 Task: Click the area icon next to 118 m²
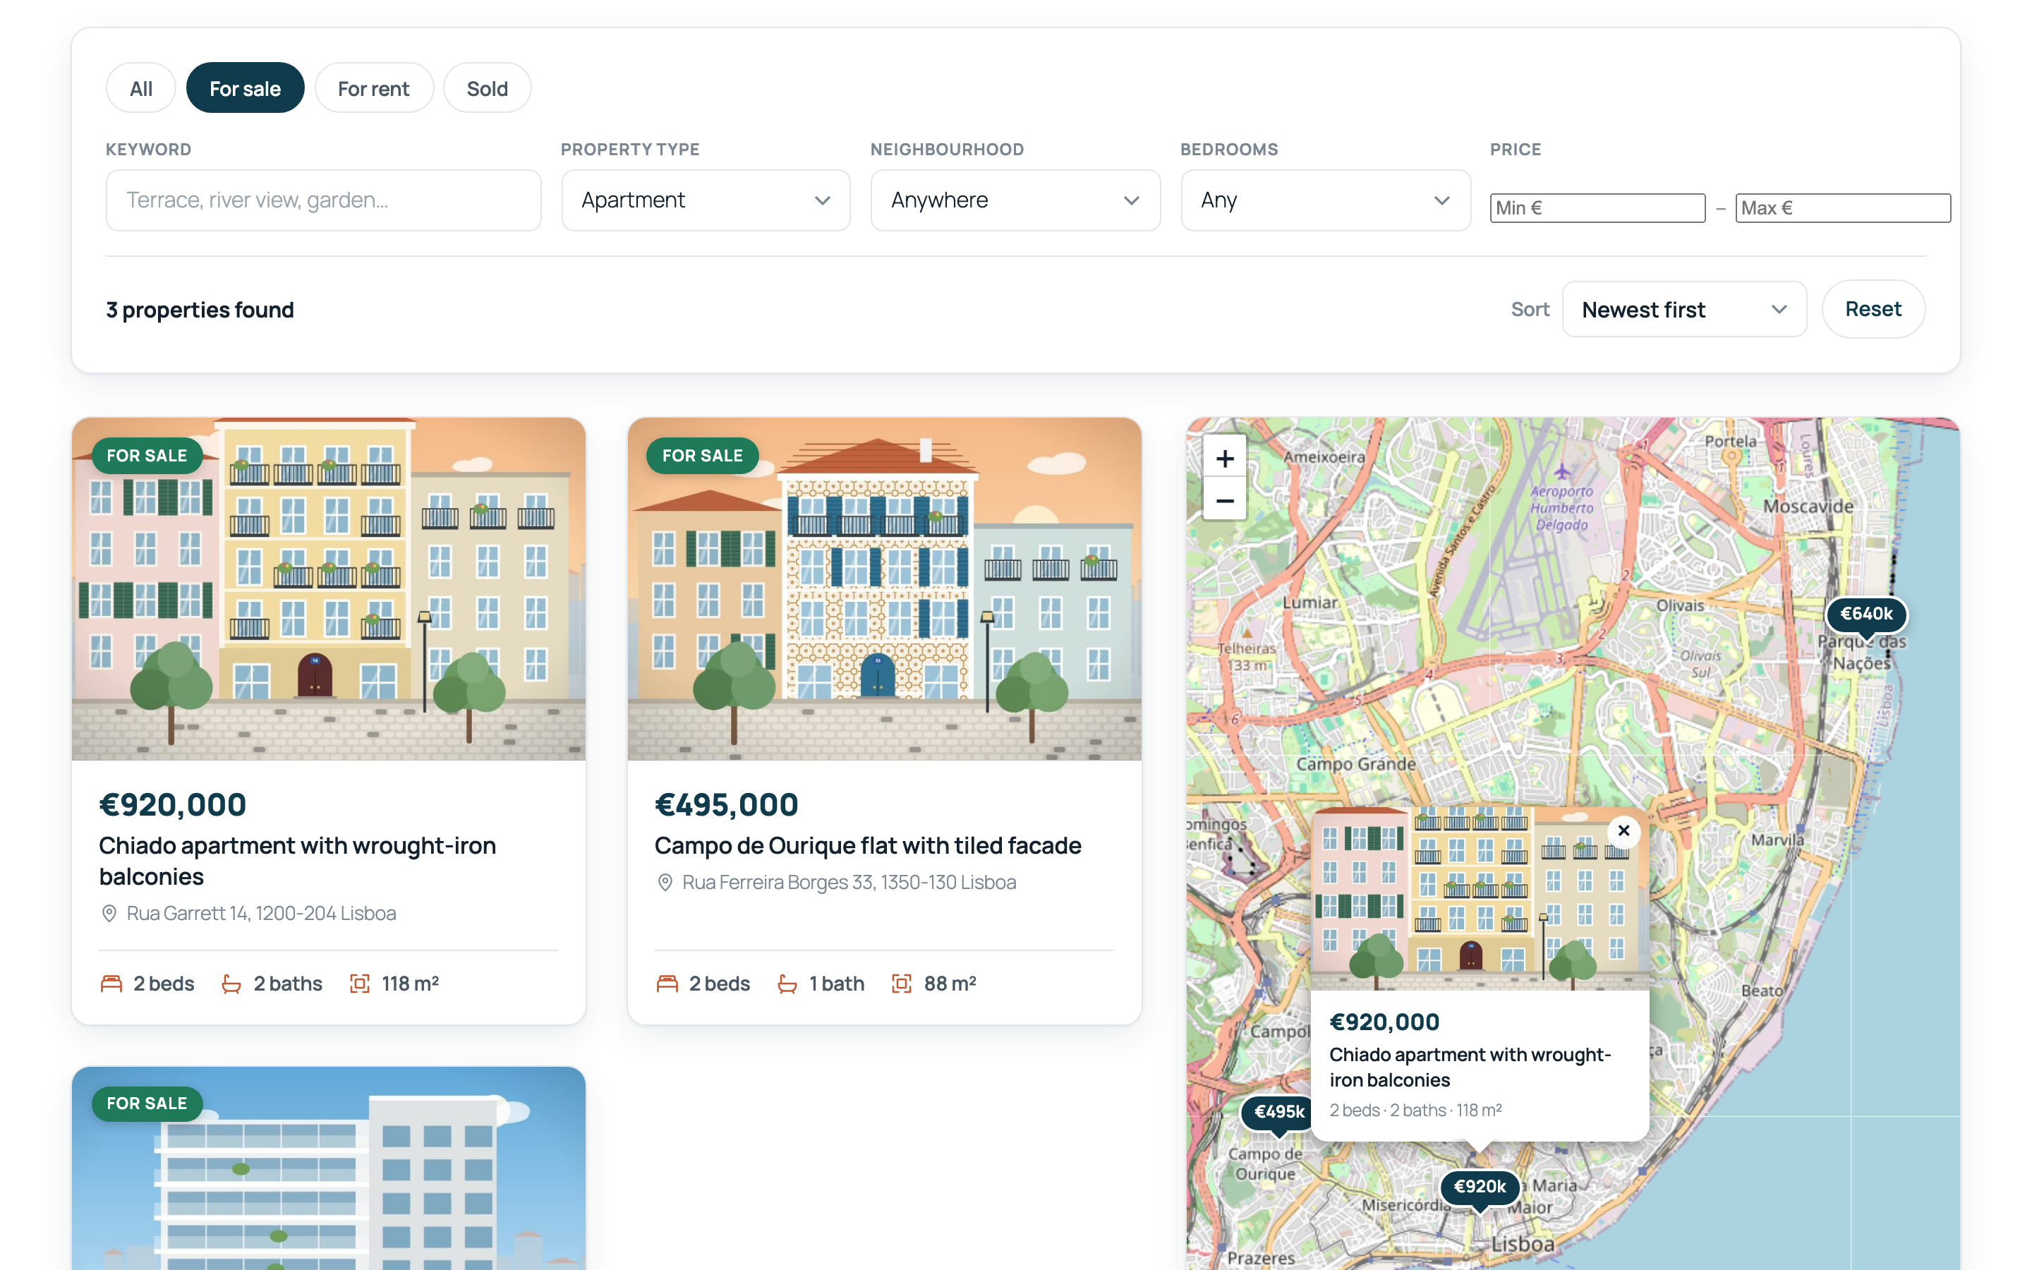click(359, 984)
